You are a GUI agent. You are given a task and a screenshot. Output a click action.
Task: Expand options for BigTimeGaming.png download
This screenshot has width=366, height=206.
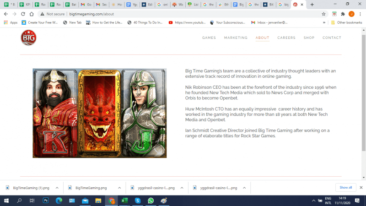[119, 188]
